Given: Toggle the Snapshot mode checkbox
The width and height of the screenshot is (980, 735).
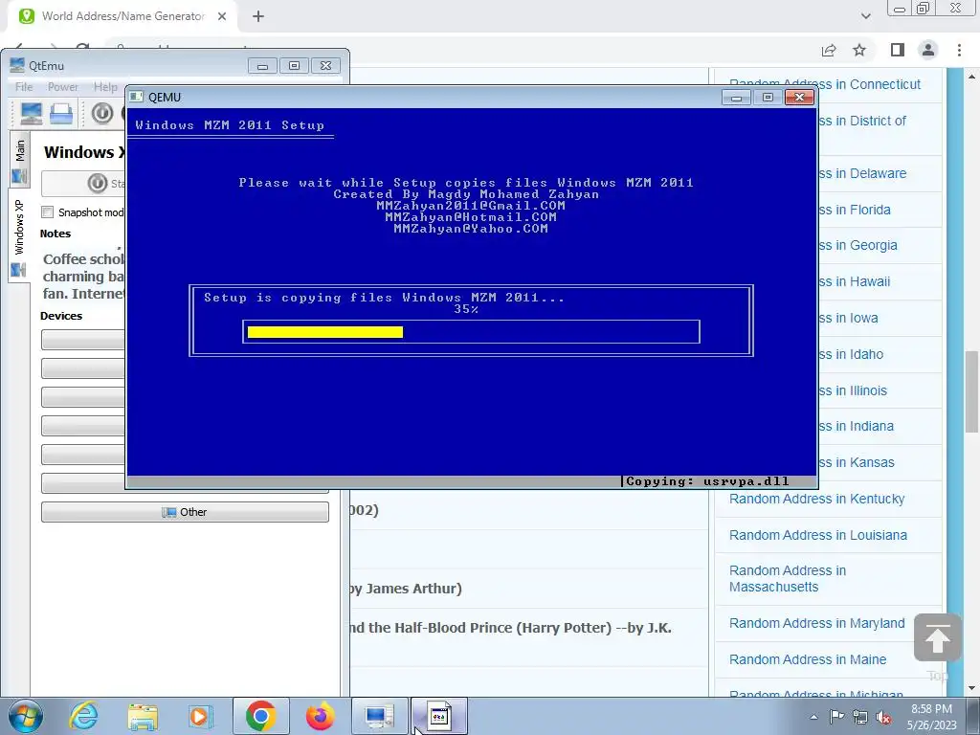Looking at the screenshot, I should point(48,212).
